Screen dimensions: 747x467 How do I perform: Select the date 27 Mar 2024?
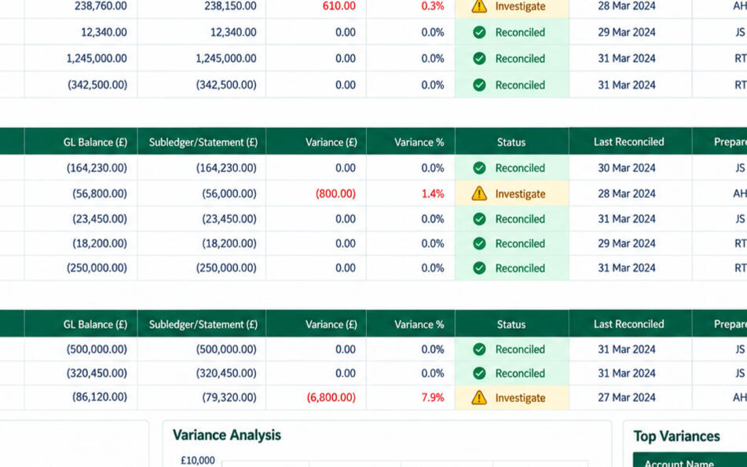pos(627,397)
